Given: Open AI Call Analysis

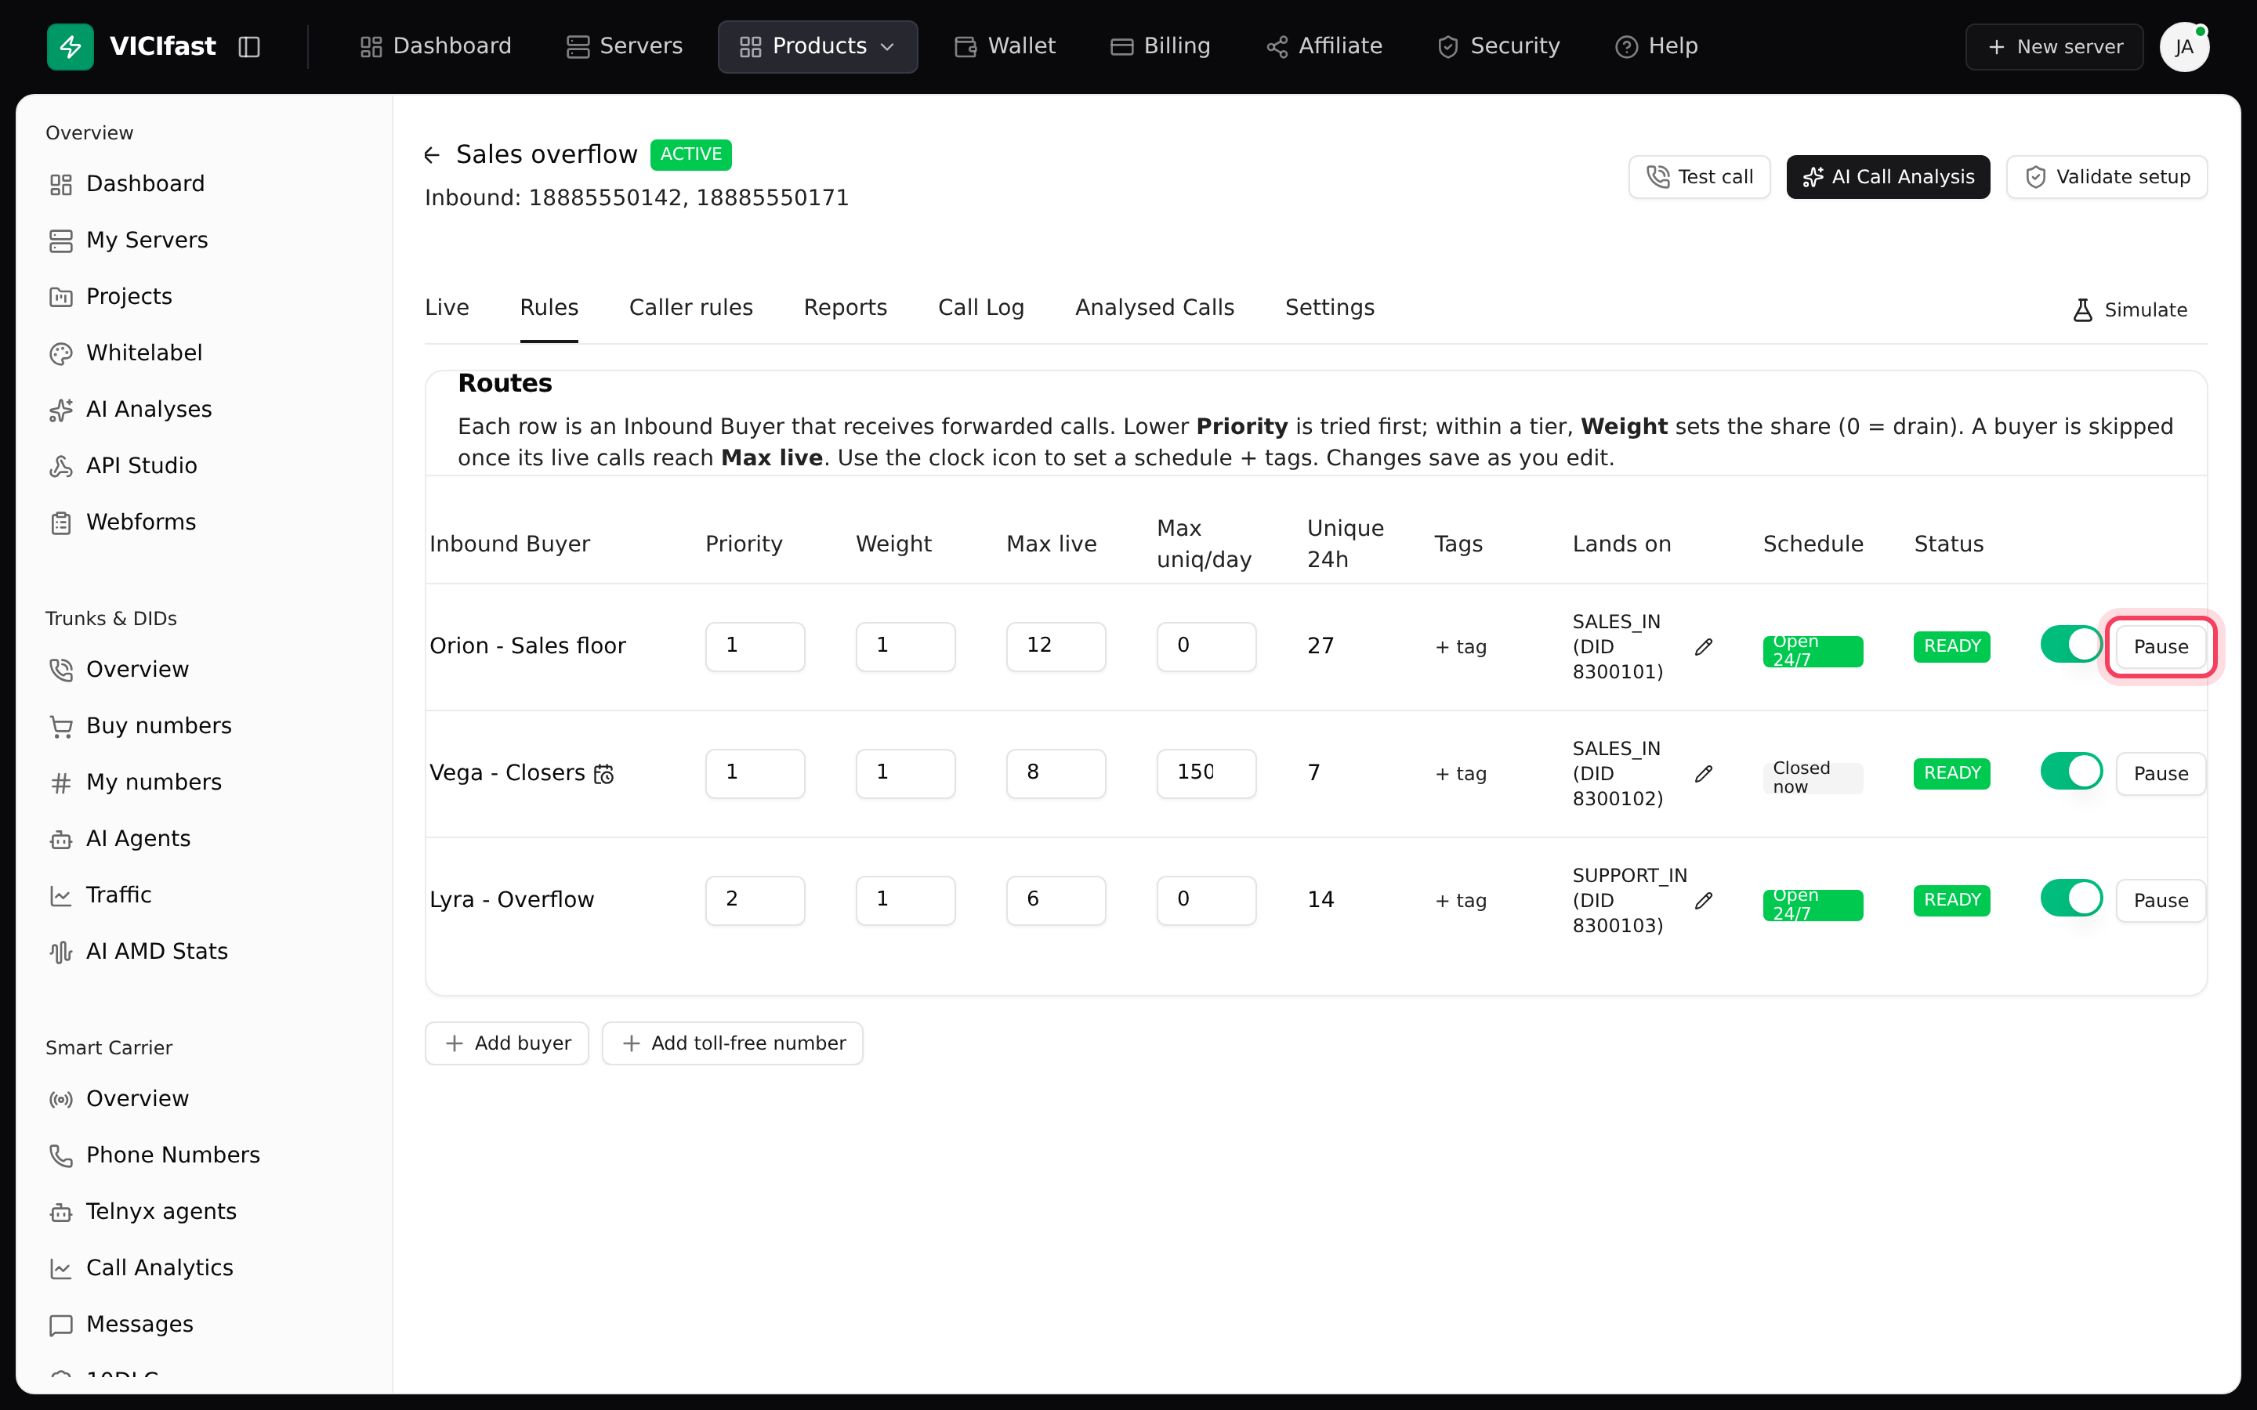Looking at the screenshot, I should pos(1888,177).
